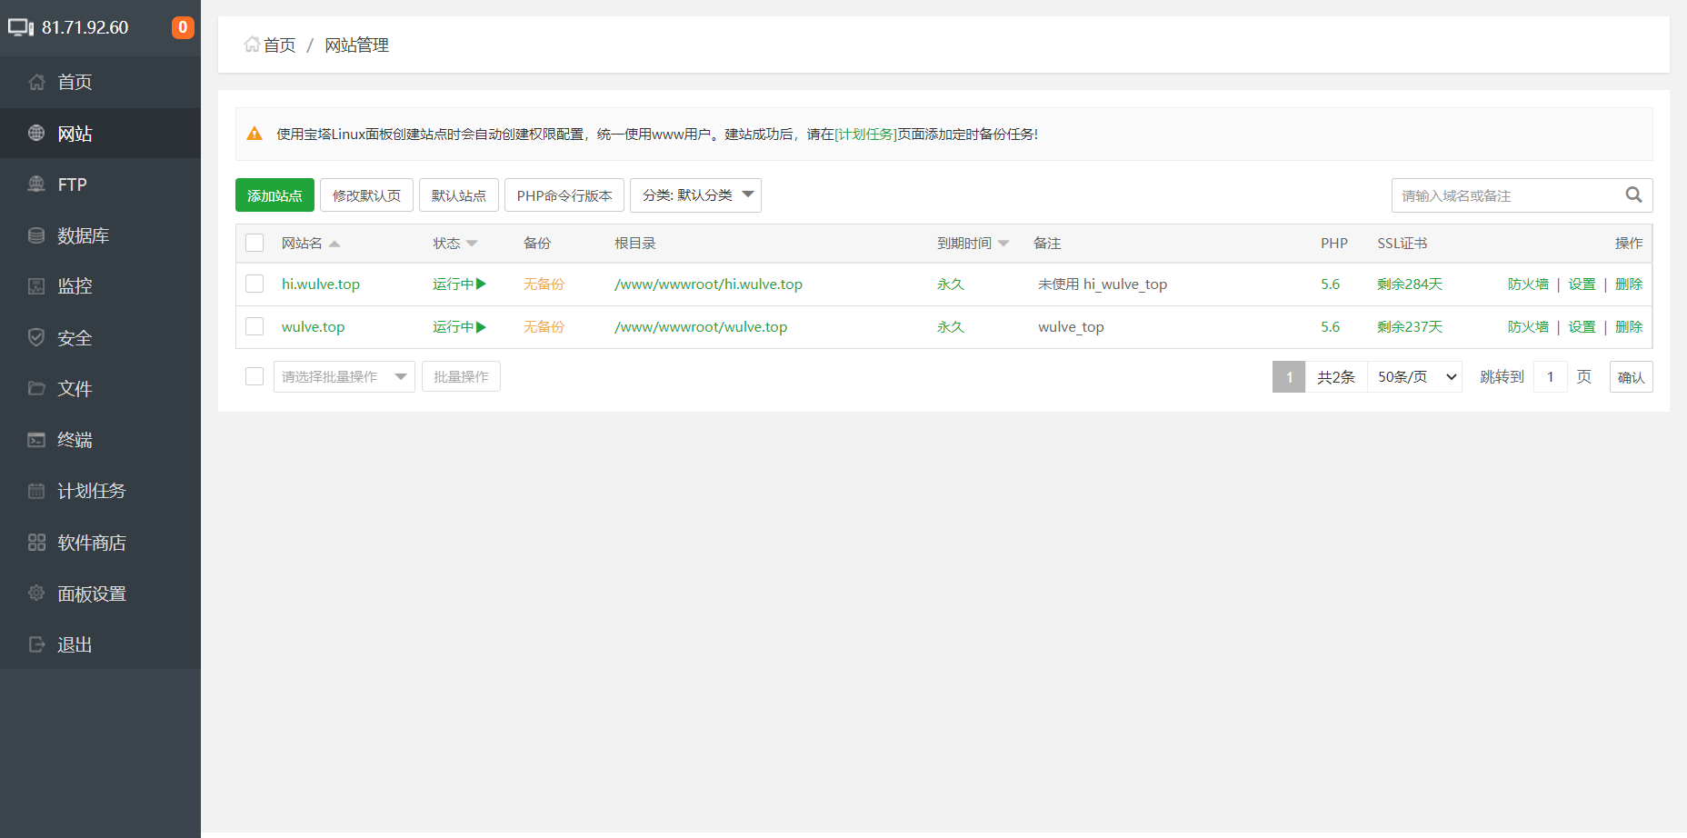Screen dimensions: 1687x838
Task: Open the 软件商店 (App Store)
Action: pos(88,542)
